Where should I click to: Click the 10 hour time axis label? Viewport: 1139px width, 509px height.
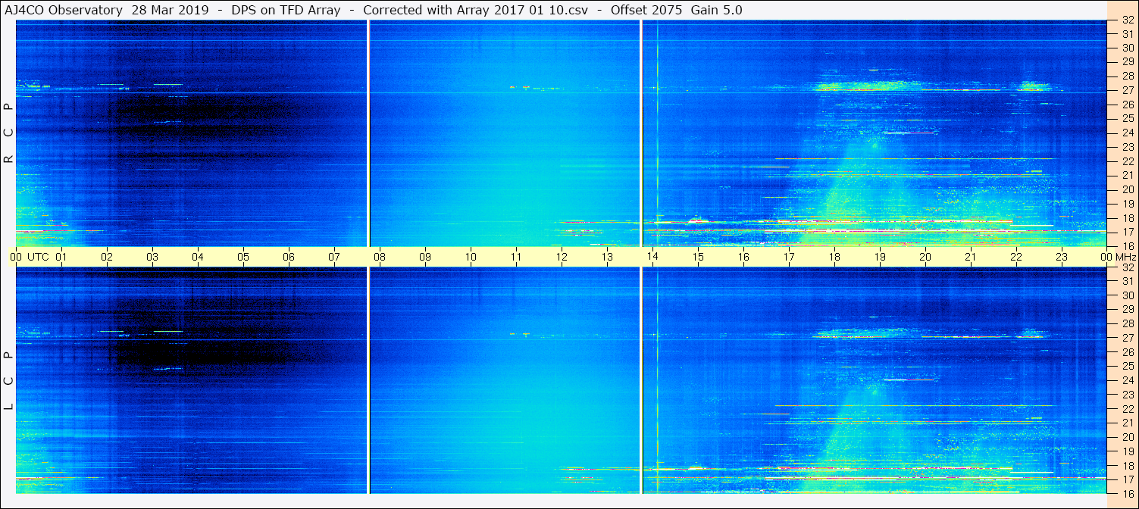(471, 257)
